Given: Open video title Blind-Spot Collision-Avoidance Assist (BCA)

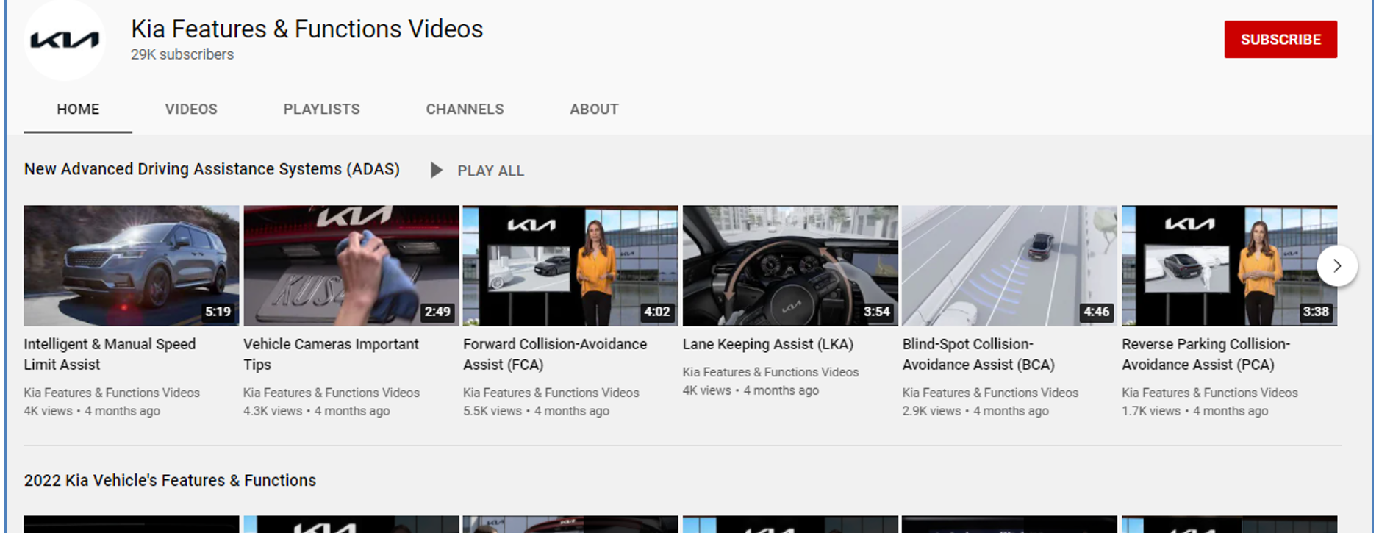Looking at the screenshot, I should pyautogui.click(x=978, y=354).
